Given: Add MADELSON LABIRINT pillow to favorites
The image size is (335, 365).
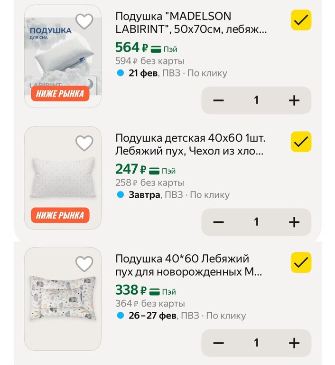Looking at the screenshot, I should coord(84,21).
